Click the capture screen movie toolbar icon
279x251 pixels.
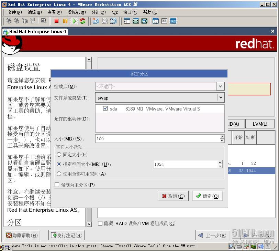[x=43, y=21]
